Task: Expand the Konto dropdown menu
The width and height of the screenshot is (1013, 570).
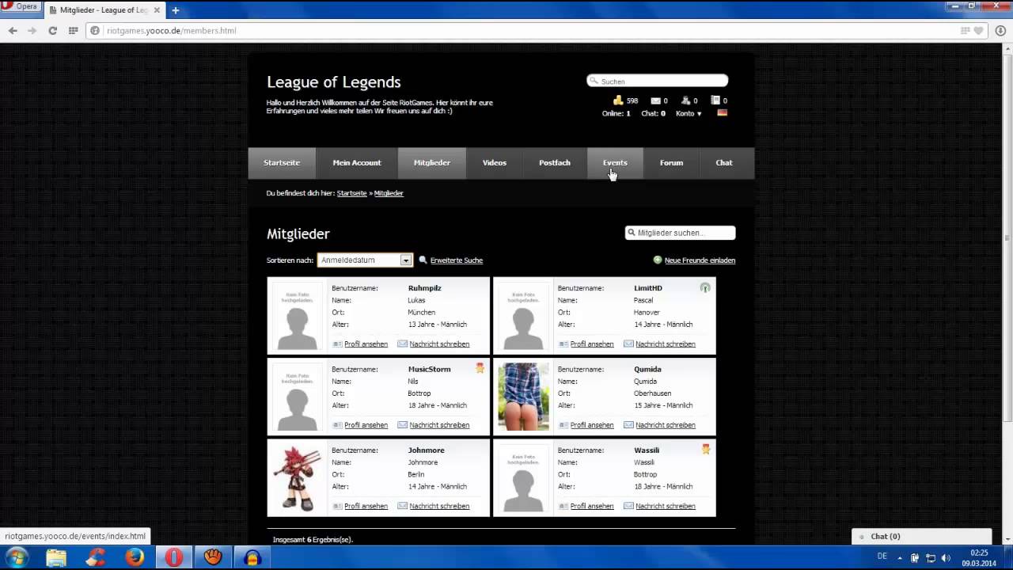Action: [689, 113]
